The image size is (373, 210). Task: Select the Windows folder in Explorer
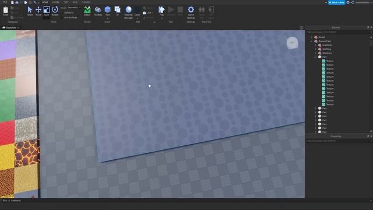coord(327,53)
